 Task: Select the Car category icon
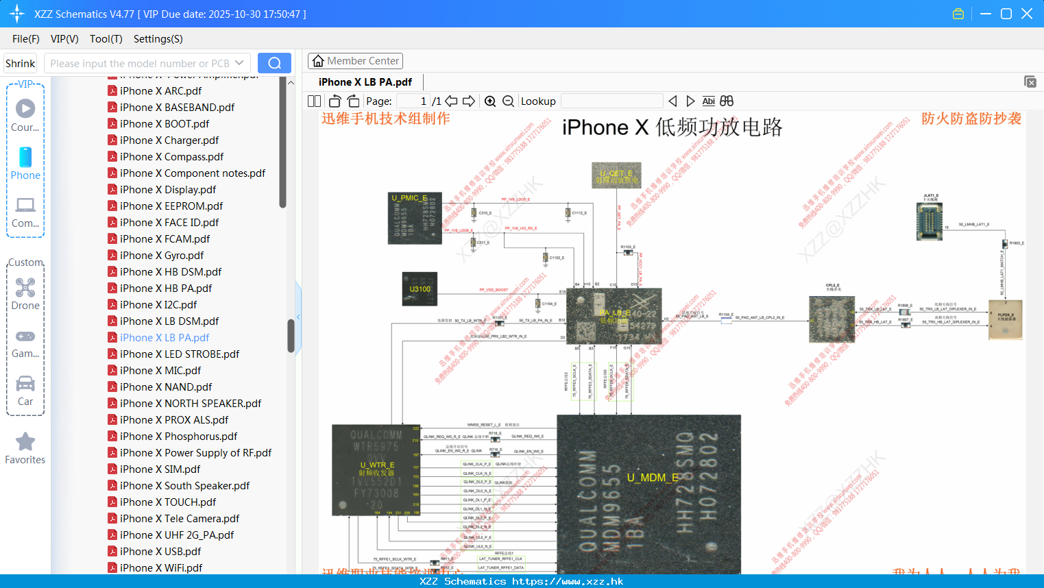pos(25,390)
